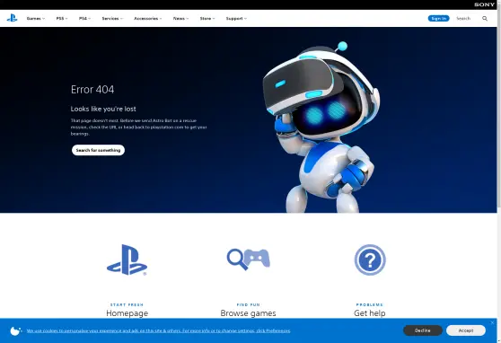Image resolution: width=501 pixels, height=343 pixels.
Task: Open the Services navigation menu
Action: (x=112, y=19)
